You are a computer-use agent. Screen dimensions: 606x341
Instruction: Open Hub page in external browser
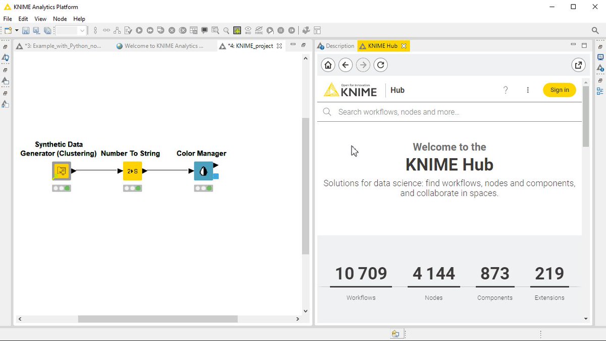point(578,65)
